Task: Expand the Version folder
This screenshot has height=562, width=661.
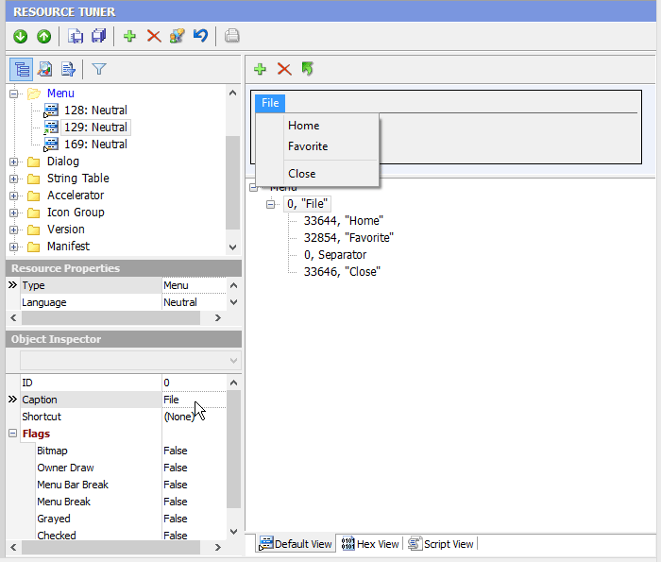Action: 13,230
